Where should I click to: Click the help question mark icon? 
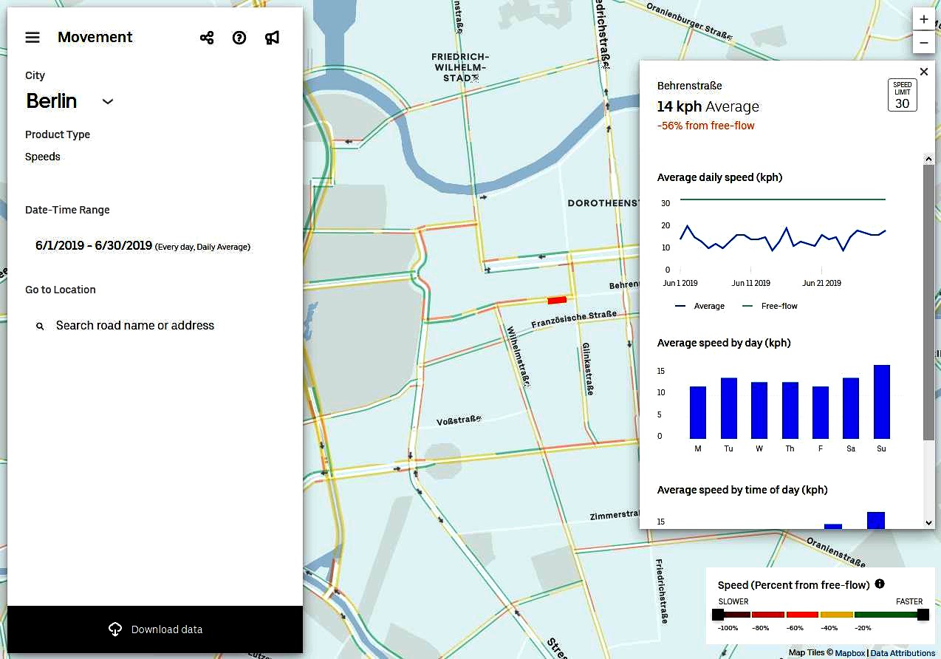click(x=239, y=37)
